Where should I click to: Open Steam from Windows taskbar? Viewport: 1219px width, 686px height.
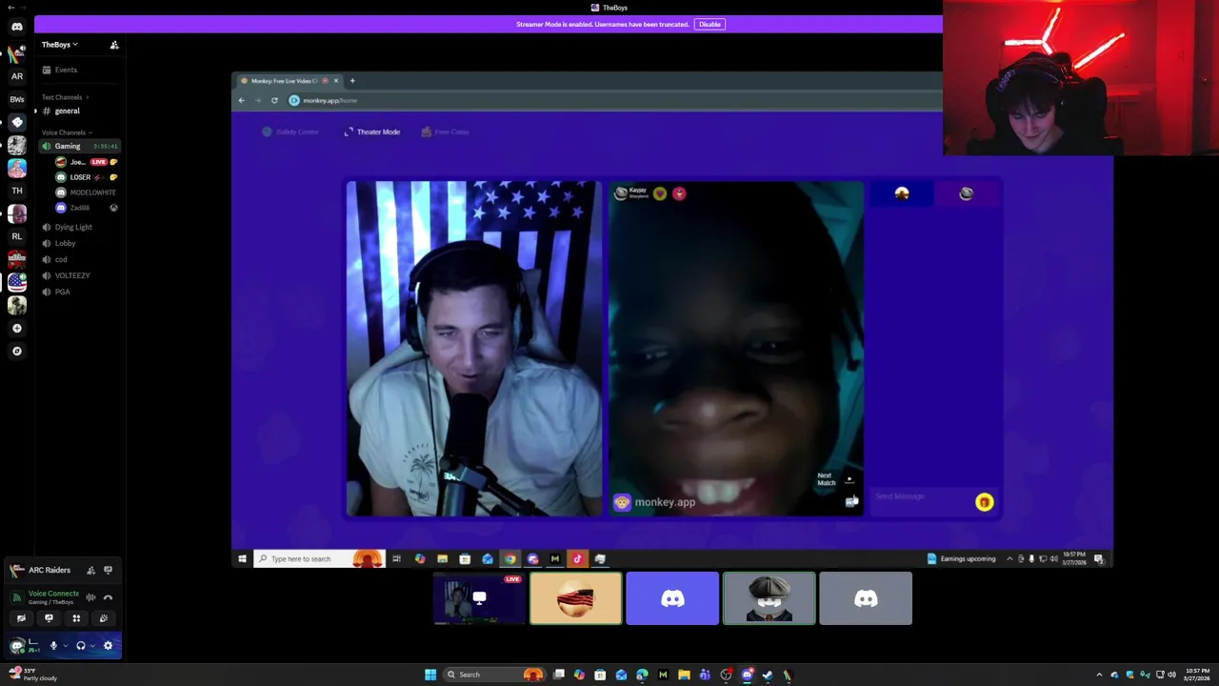coord(768,675)
